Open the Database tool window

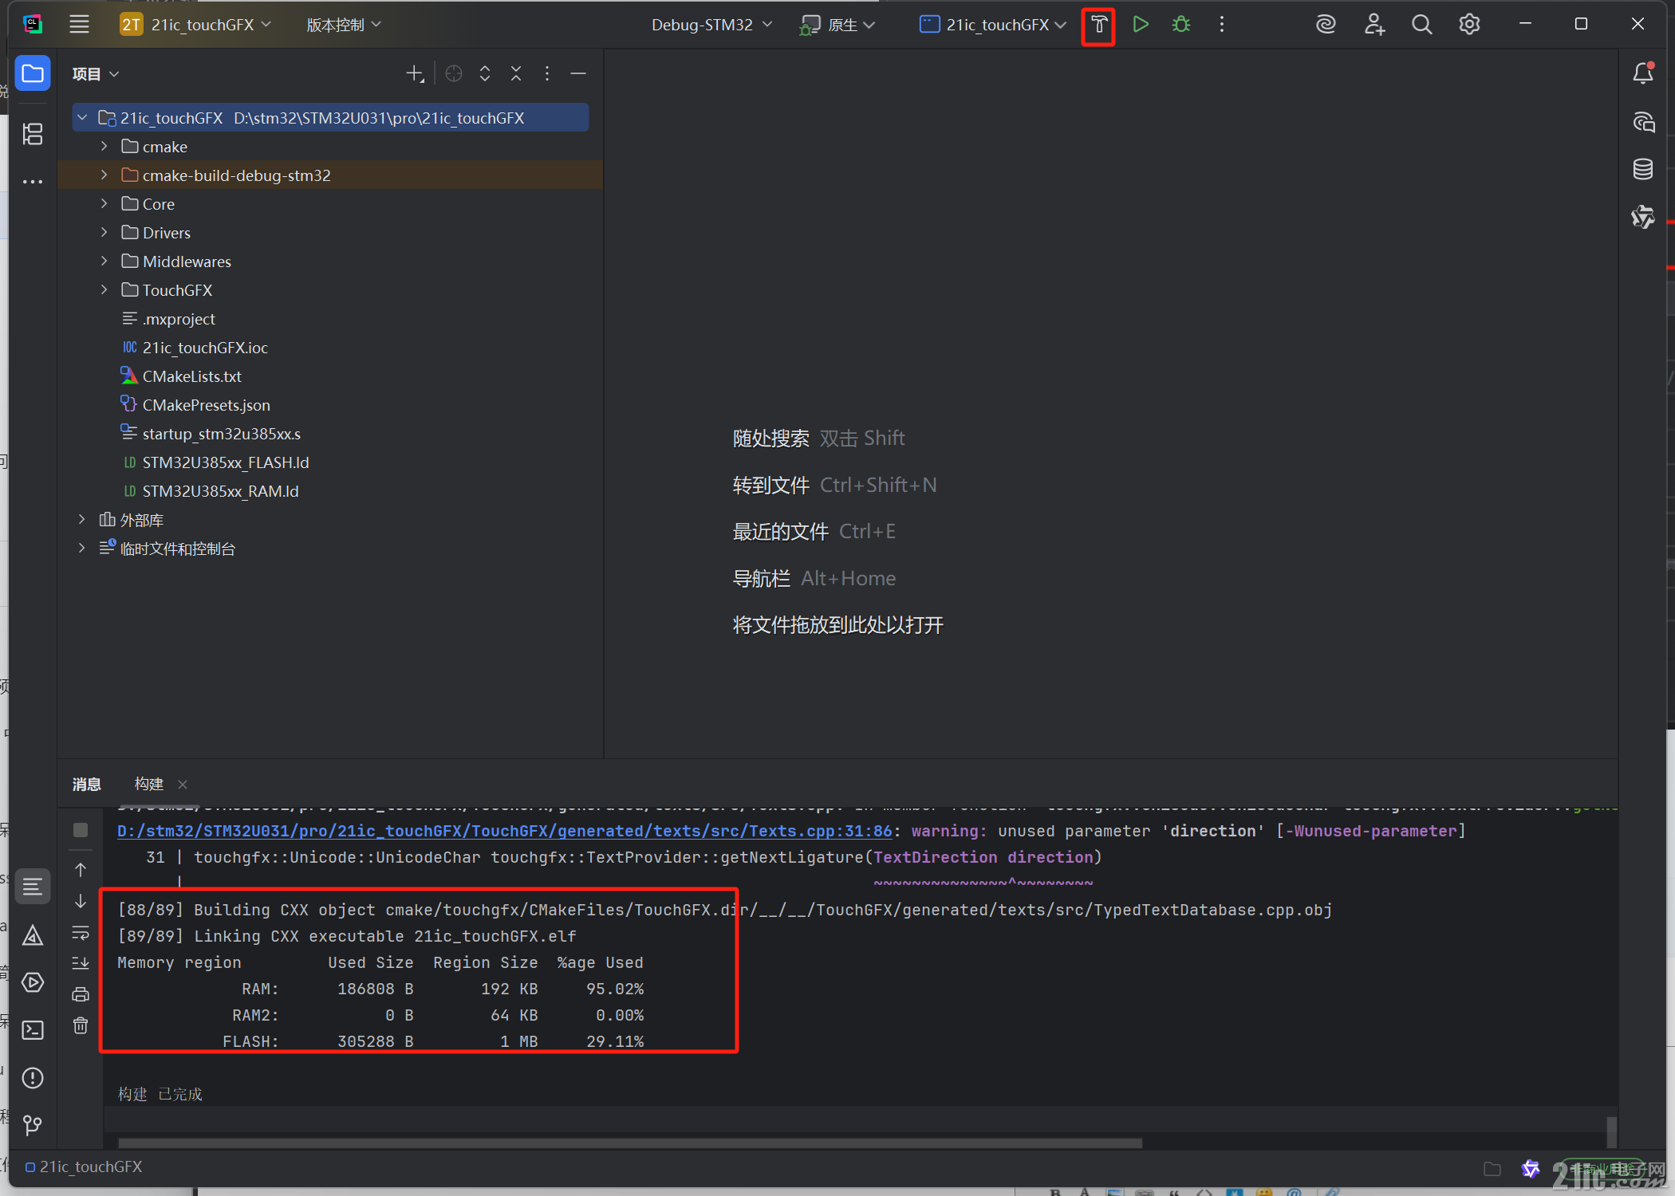(1643, 169)
